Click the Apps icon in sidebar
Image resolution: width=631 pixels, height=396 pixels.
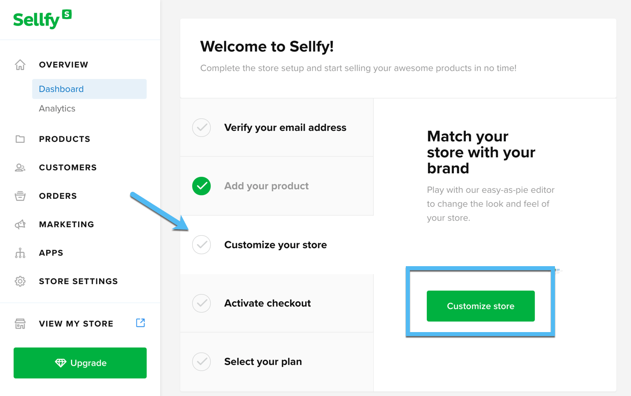(20, 252)
